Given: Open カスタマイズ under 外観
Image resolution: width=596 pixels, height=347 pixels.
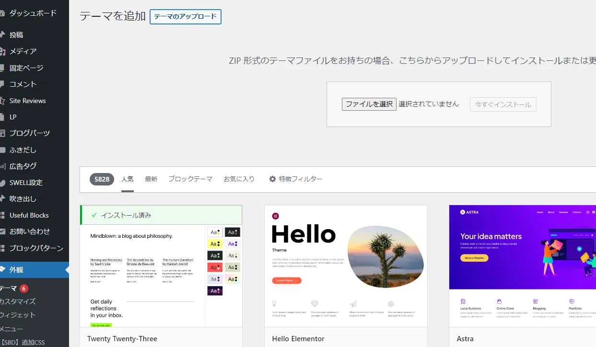Looking at the screenshot, I should point(18,301).
